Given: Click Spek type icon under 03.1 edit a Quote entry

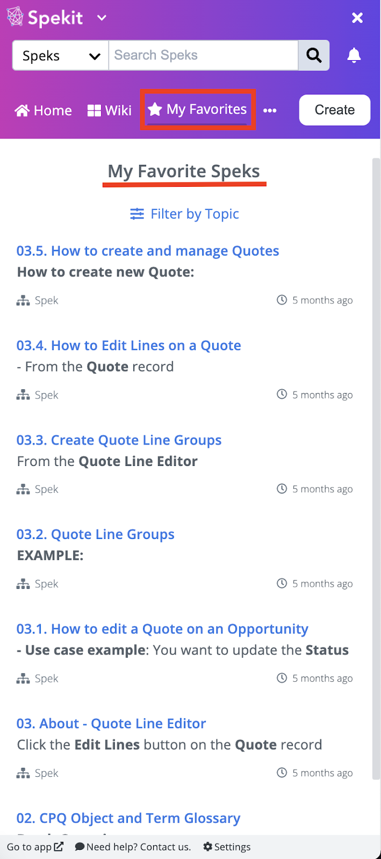Looking at the screenshot, I should click(x=23, y=679).
